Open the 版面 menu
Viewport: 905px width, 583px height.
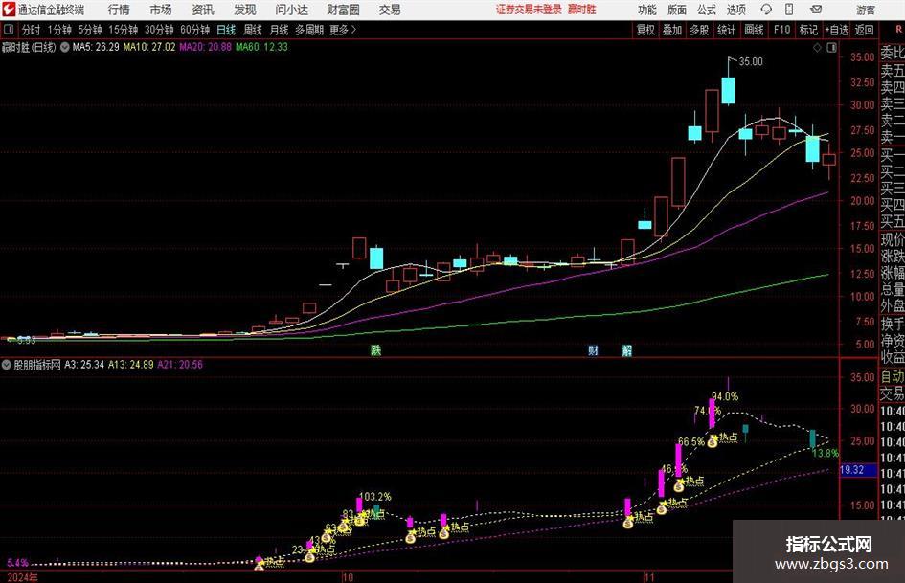pyautogui.click(x=676, y=10)
